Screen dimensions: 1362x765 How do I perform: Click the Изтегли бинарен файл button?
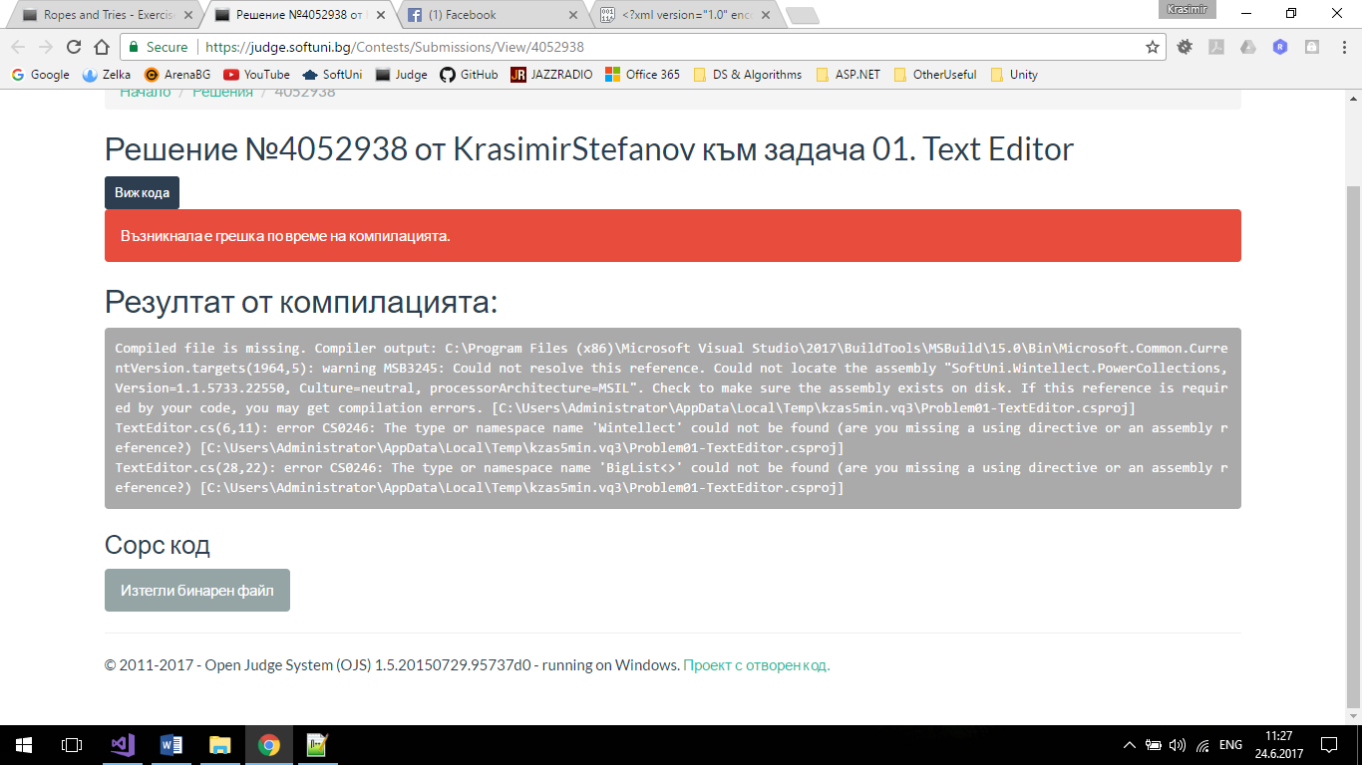tap(197, 591)
